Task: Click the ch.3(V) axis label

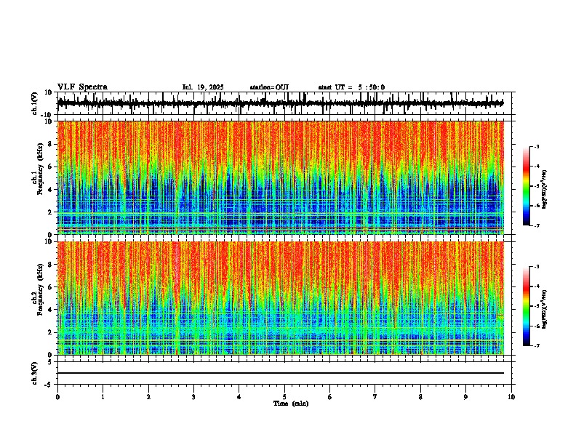Action: click(35, 373)
